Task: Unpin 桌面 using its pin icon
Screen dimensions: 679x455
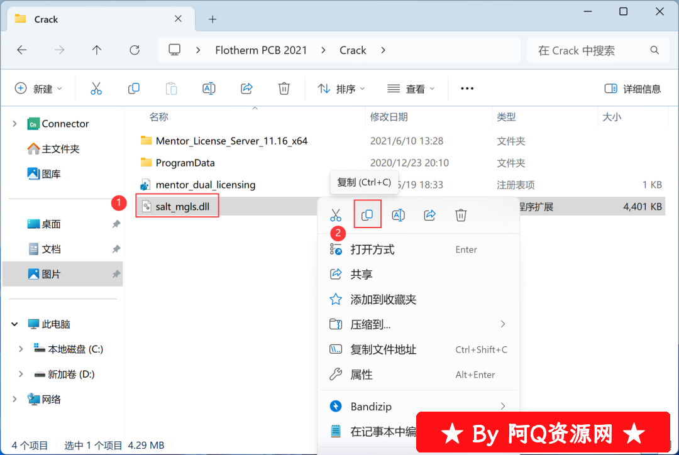Action: (x=116, y=224)
